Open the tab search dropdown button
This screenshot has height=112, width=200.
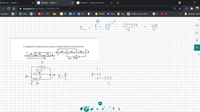tap(180, 3)
